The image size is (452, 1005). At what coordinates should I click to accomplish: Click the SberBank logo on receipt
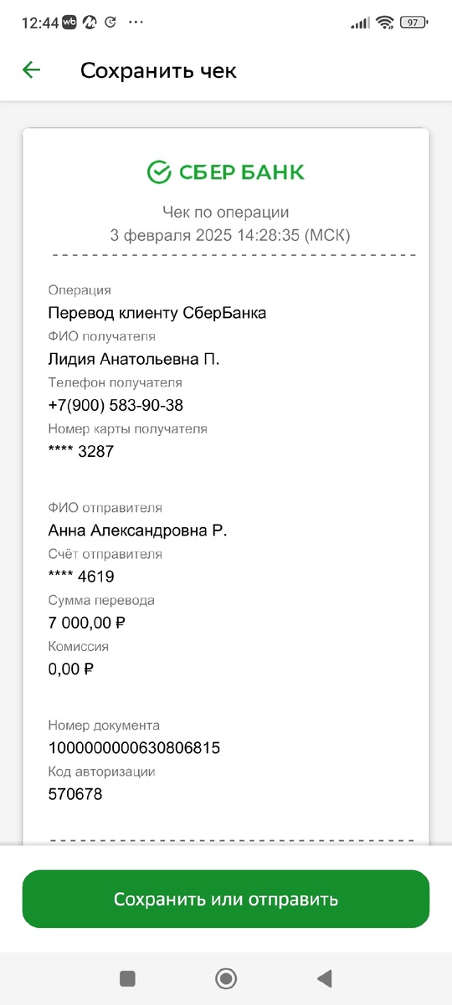point(226,172)
